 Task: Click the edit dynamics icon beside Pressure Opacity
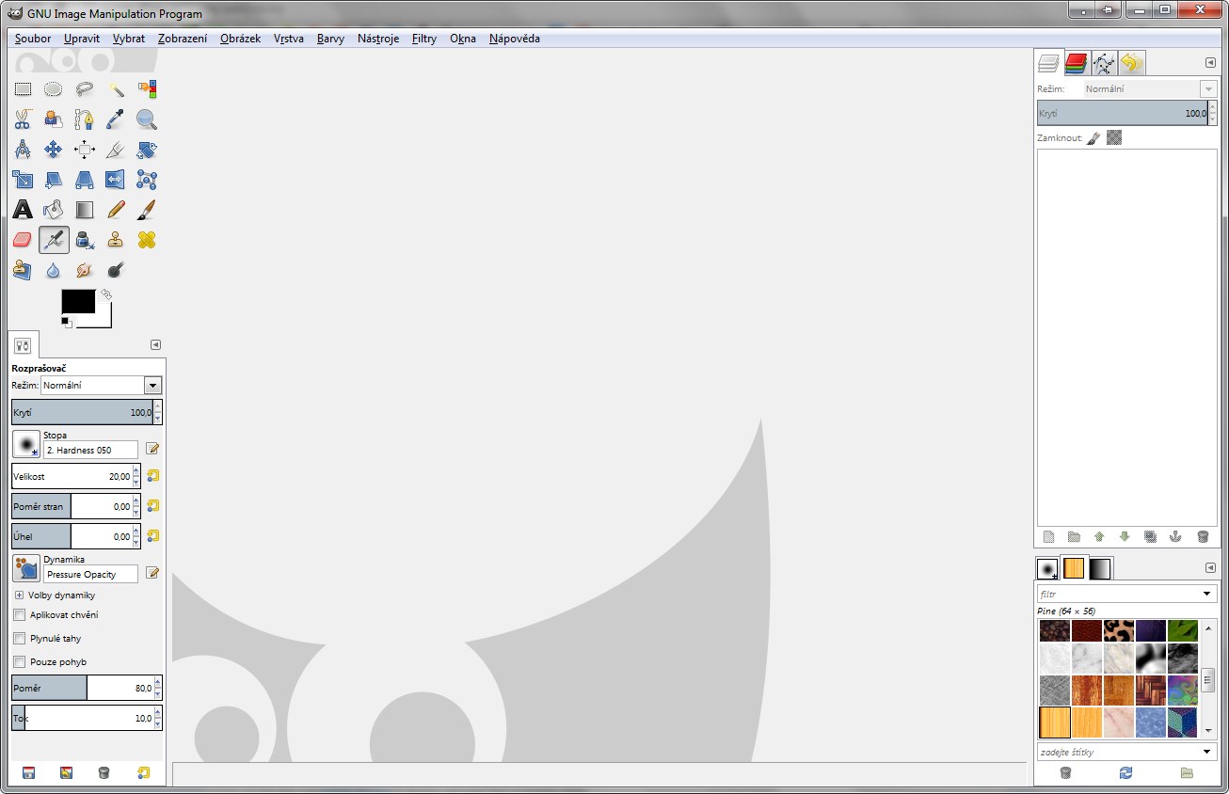coord(152,573)
